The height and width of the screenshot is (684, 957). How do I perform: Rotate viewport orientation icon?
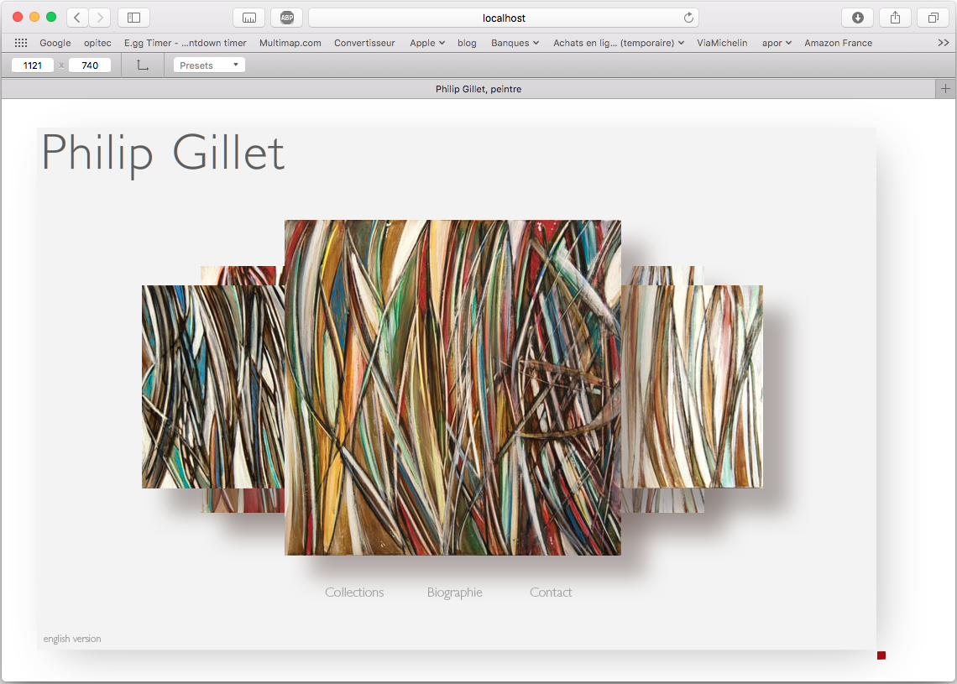point(142,65)
